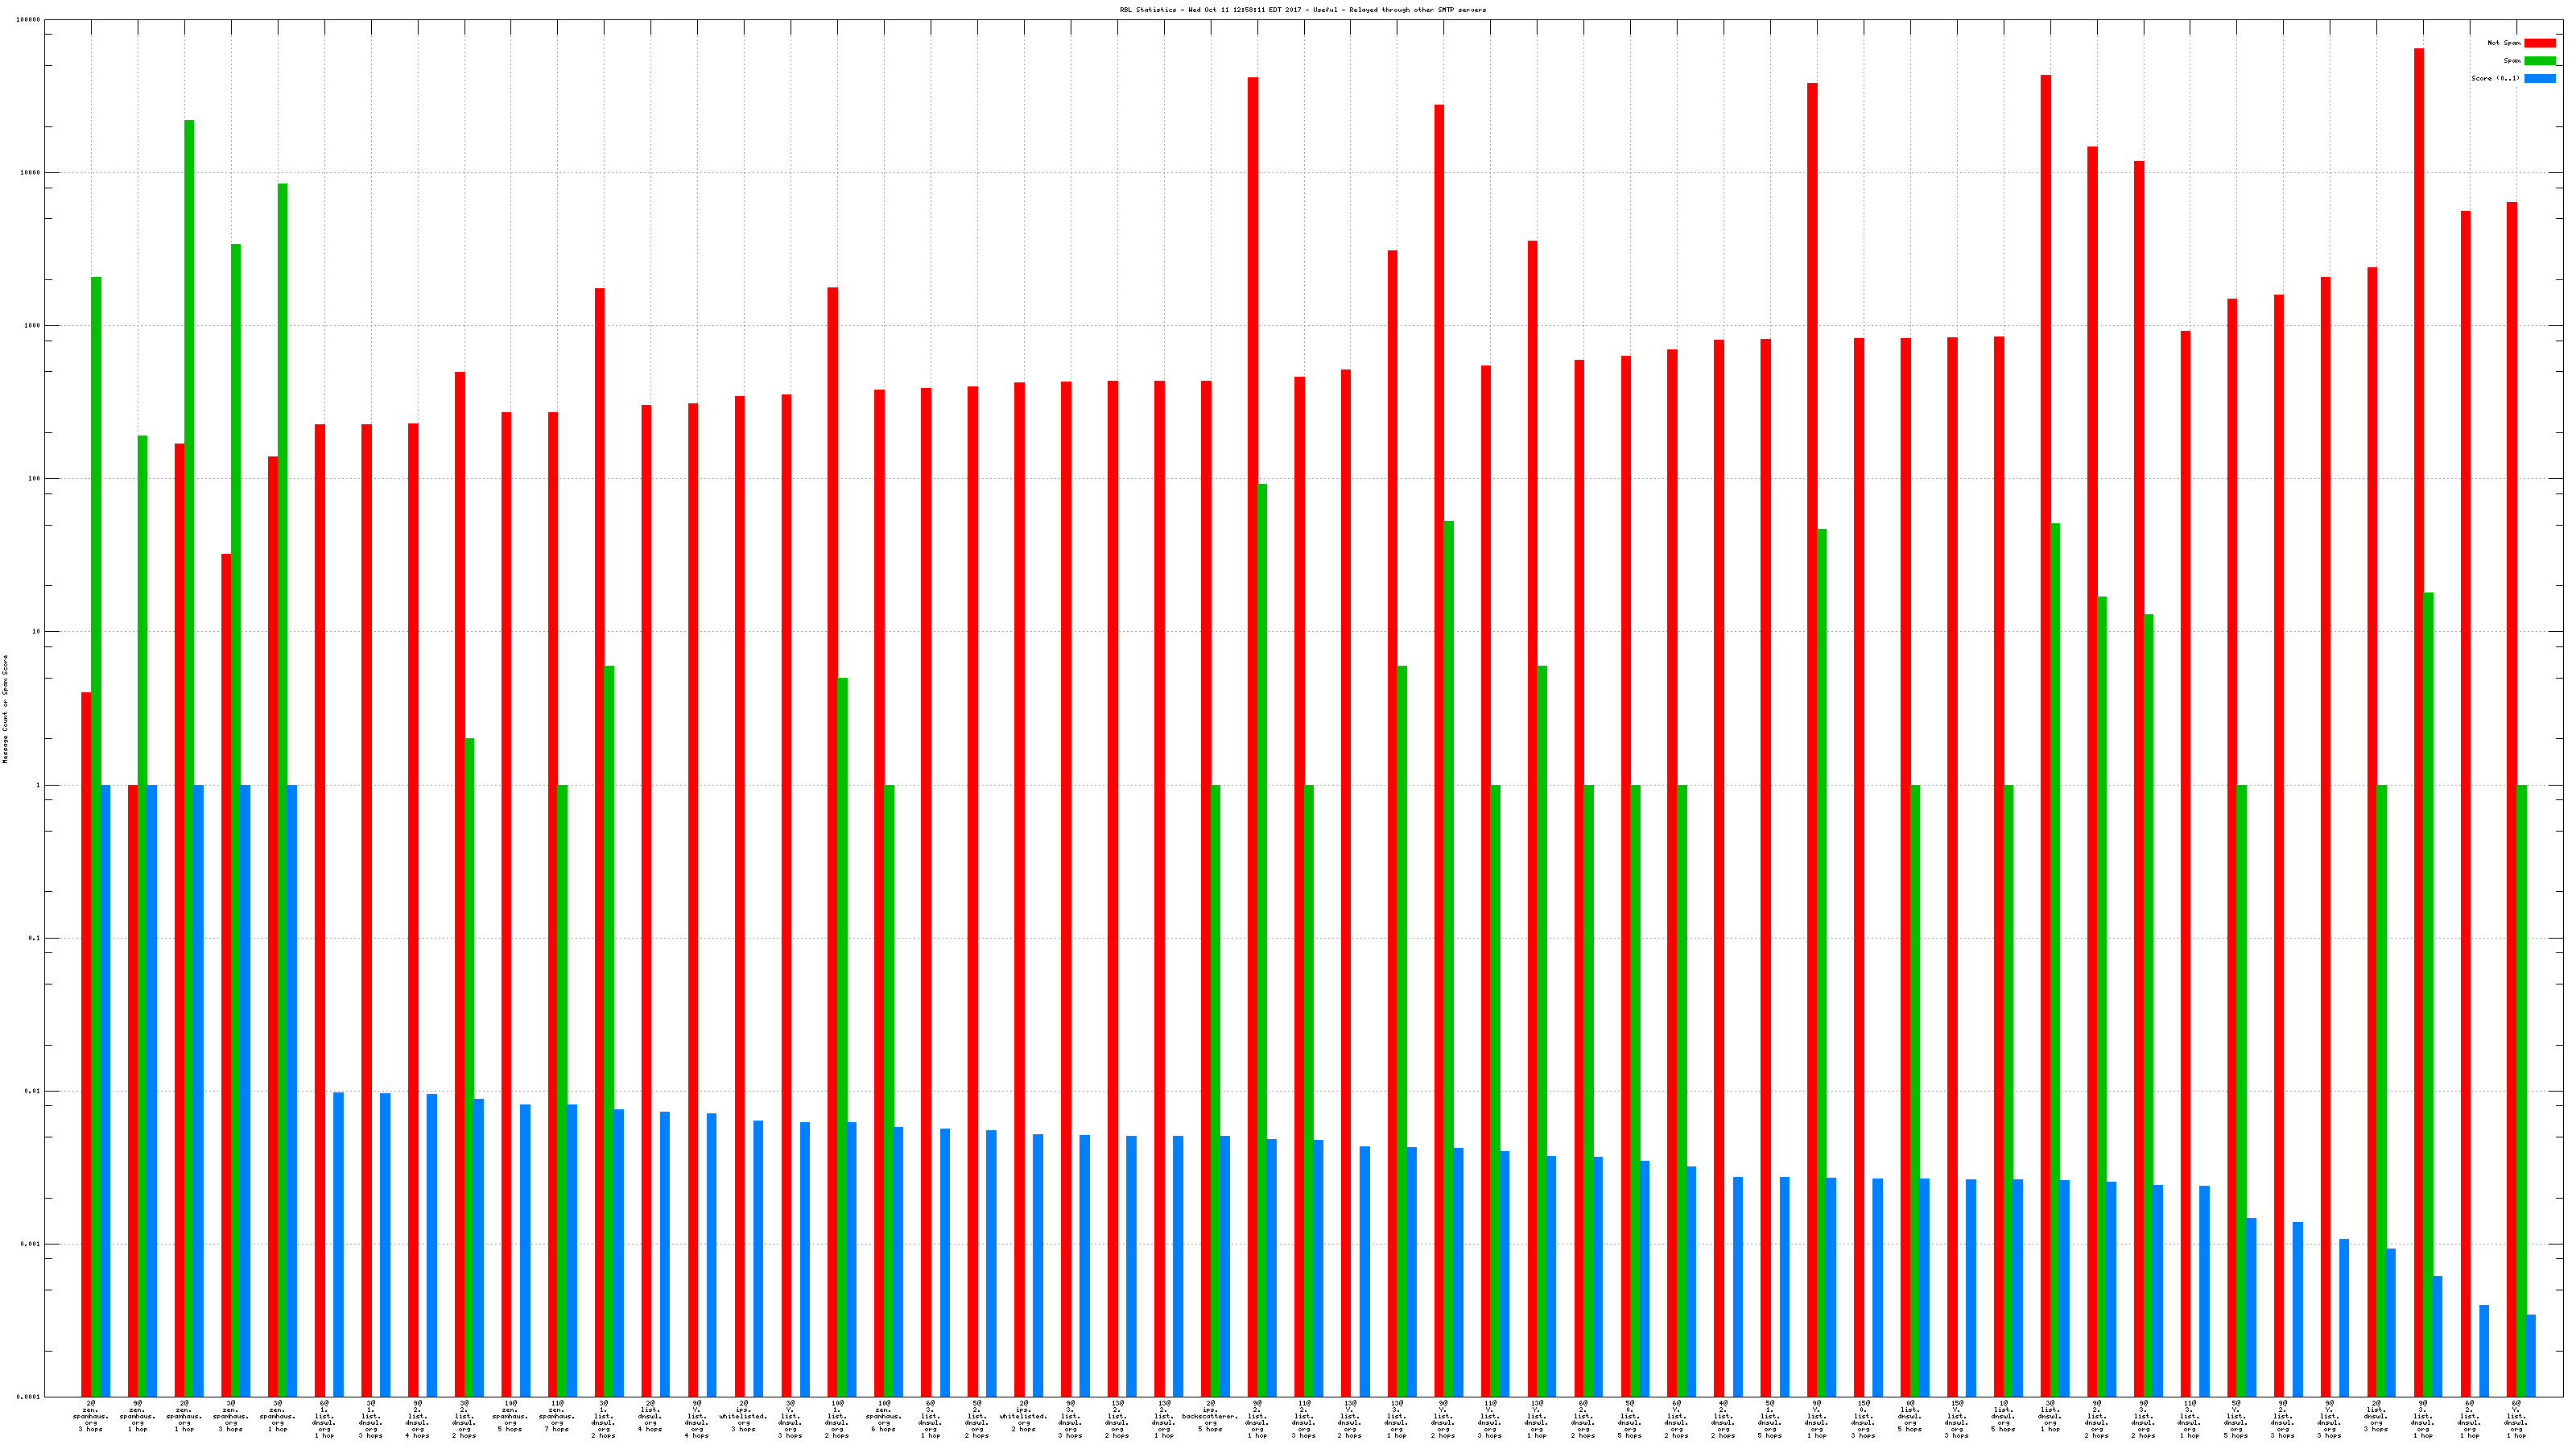The height and width of the screenshot is (1449, 2576).
Task: Click the ips.whitelisted.org 2 hops label
Action: coord(1023,1416)
